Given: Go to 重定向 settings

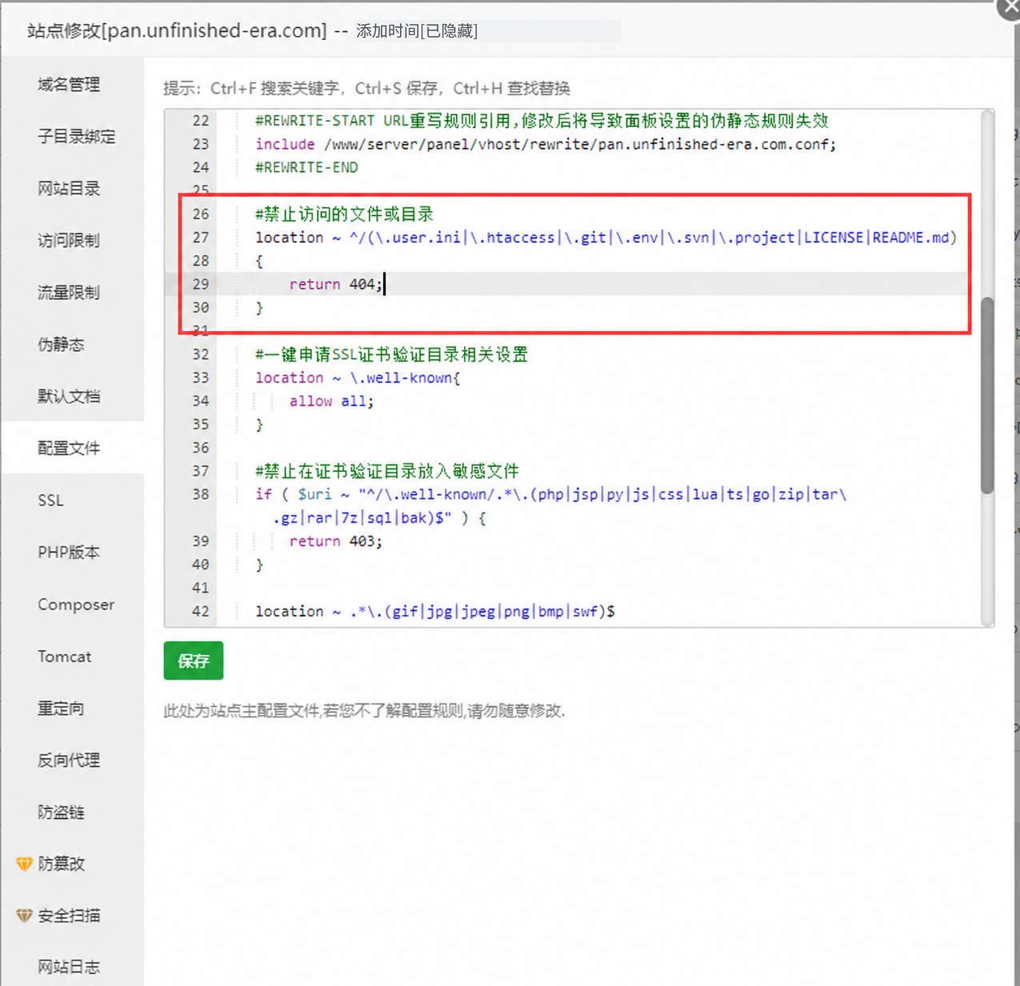Looking at the screenshot, I should click(61, 708).
